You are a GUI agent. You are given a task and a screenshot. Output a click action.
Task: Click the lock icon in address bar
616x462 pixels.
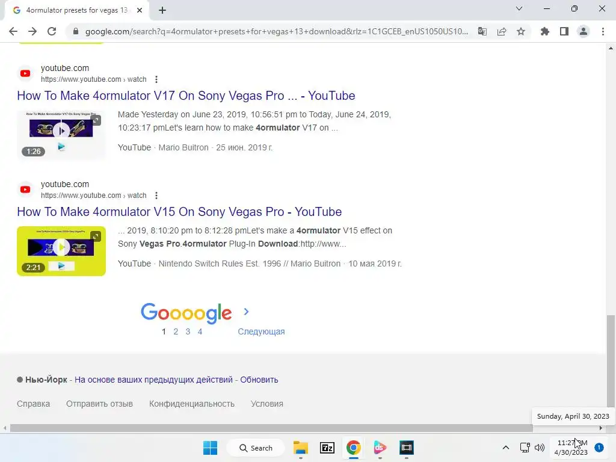coord(76,31)
